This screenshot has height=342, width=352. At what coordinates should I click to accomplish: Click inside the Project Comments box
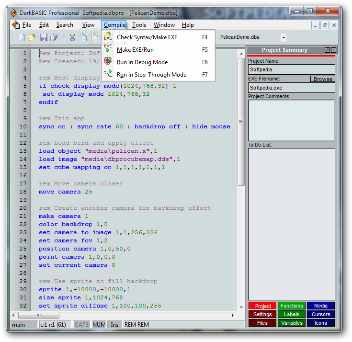point(291,120)
